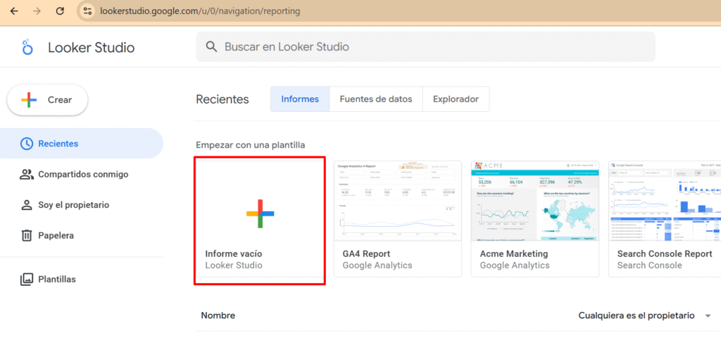The height and width of the screenshot is (338, 721).
Task: Click the Crear button
Action: click(47, 100)
